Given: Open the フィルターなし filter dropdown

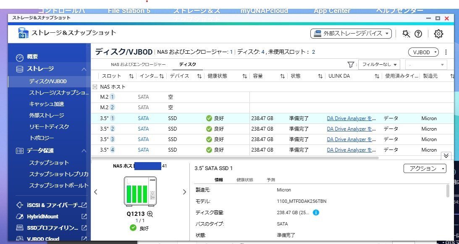Looking at the screenshot, I should 379,65.
